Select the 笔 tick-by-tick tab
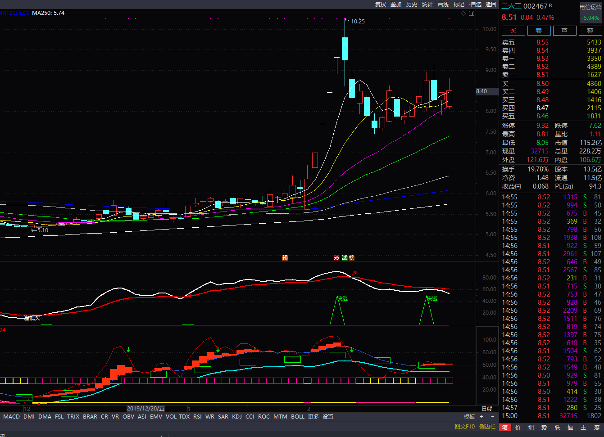The height and width of the screenshot is (437, 604). pos(505,427)
